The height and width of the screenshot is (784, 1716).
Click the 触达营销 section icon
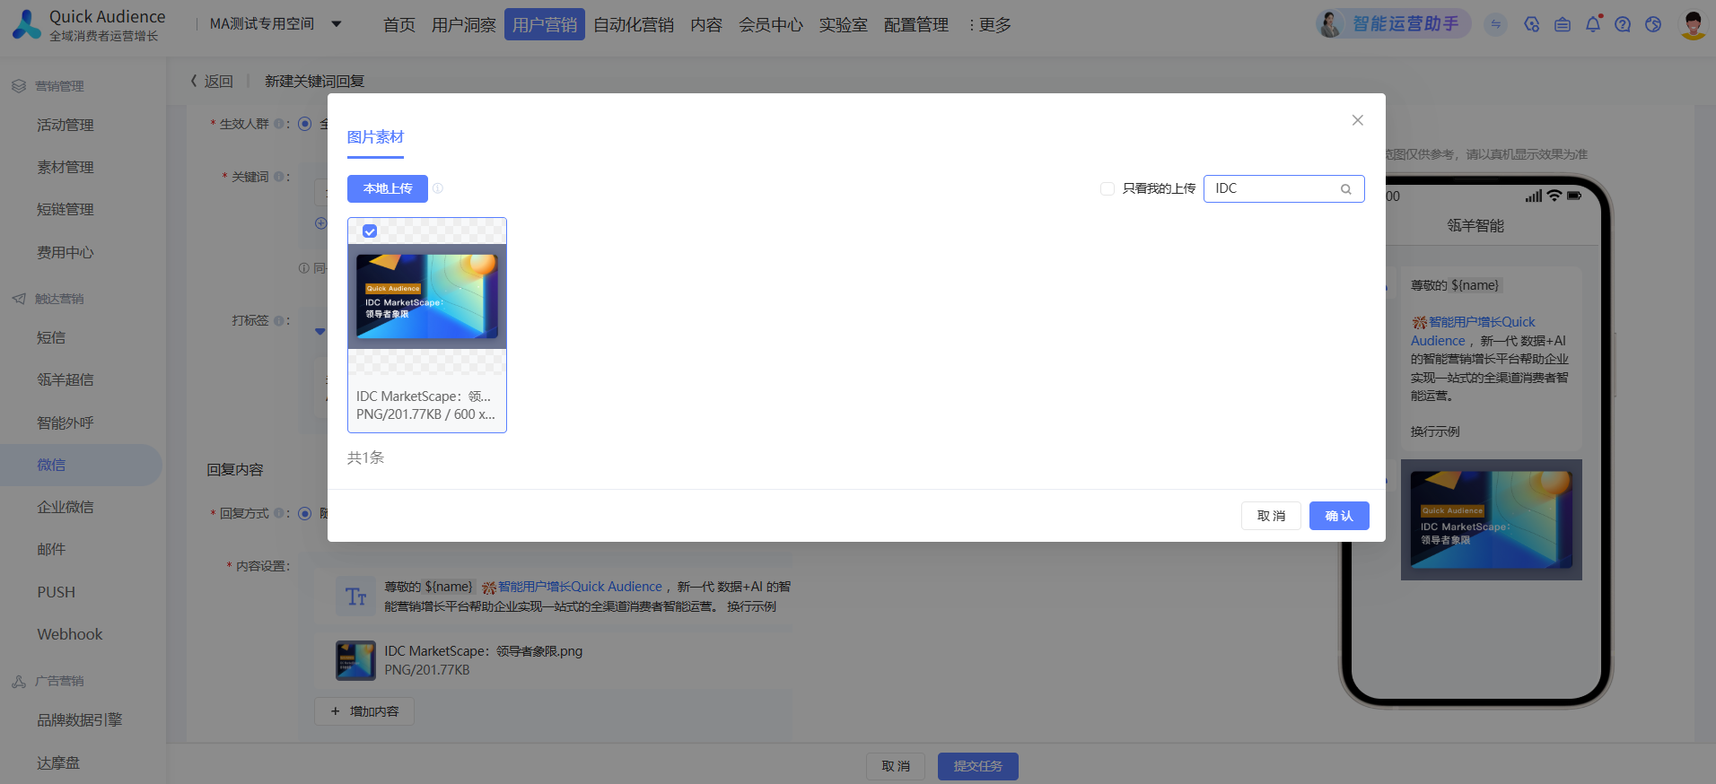[x=19, y=299]
